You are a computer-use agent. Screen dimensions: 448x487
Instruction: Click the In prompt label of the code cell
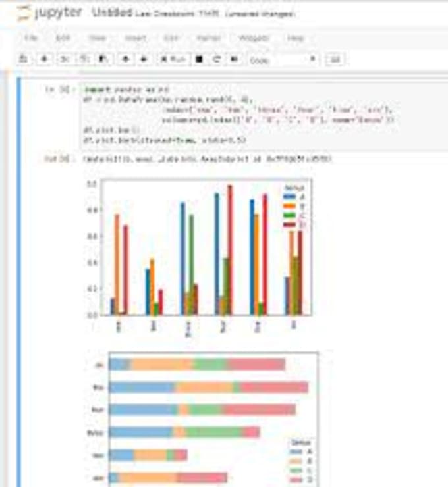(x=59, y=90)
